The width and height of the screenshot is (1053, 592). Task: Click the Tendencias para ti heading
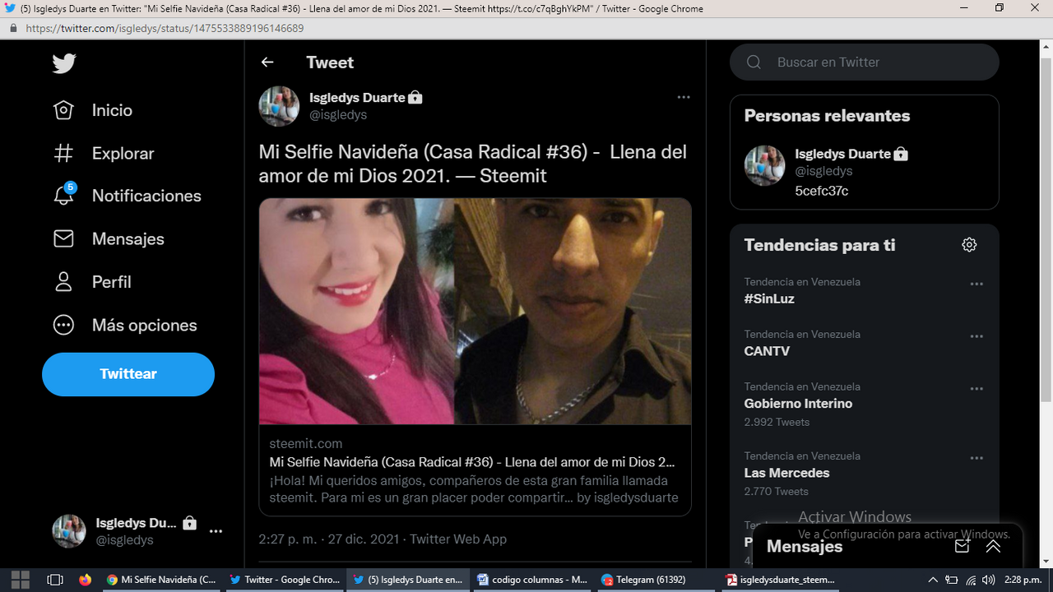(819, 245)
